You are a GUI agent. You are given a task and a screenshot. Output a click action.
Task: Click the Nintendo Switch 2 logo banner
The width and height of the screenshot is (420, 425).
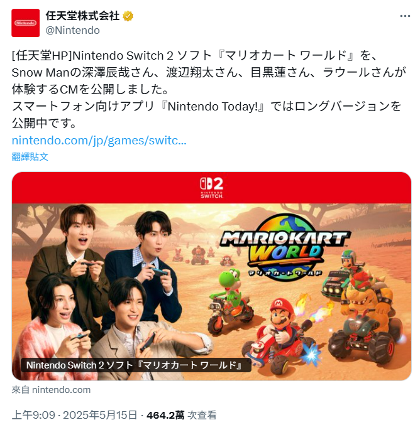tap(211, 188)
